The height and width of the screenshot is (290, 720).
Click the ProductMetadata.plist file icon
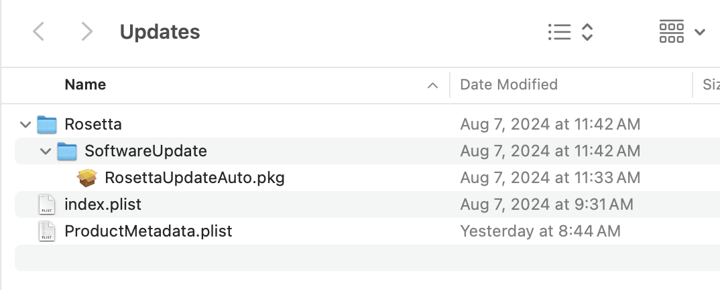coord(47,231)
